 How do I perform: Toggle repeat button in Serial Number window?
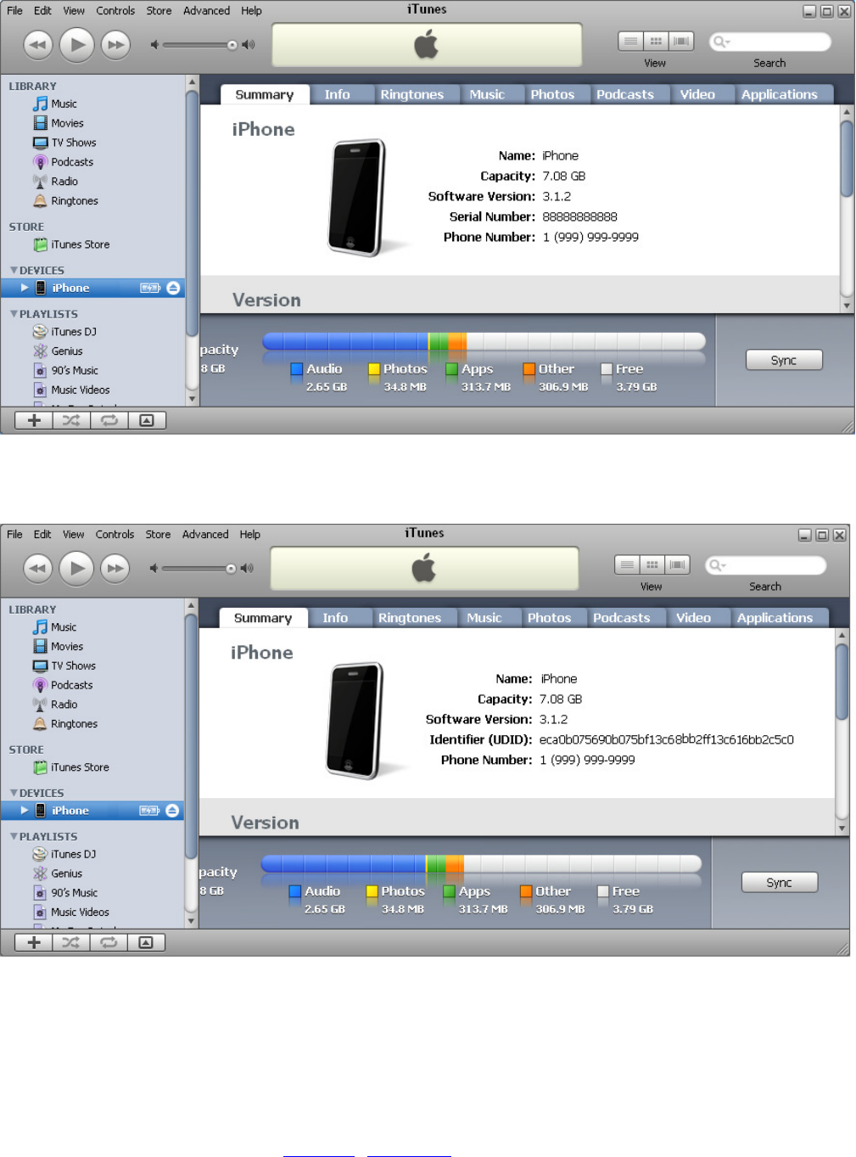click(109, 420)
